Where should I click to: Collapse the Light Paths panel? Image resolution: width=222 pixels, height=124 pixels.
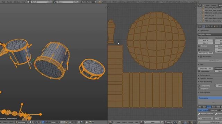(199, 31)
